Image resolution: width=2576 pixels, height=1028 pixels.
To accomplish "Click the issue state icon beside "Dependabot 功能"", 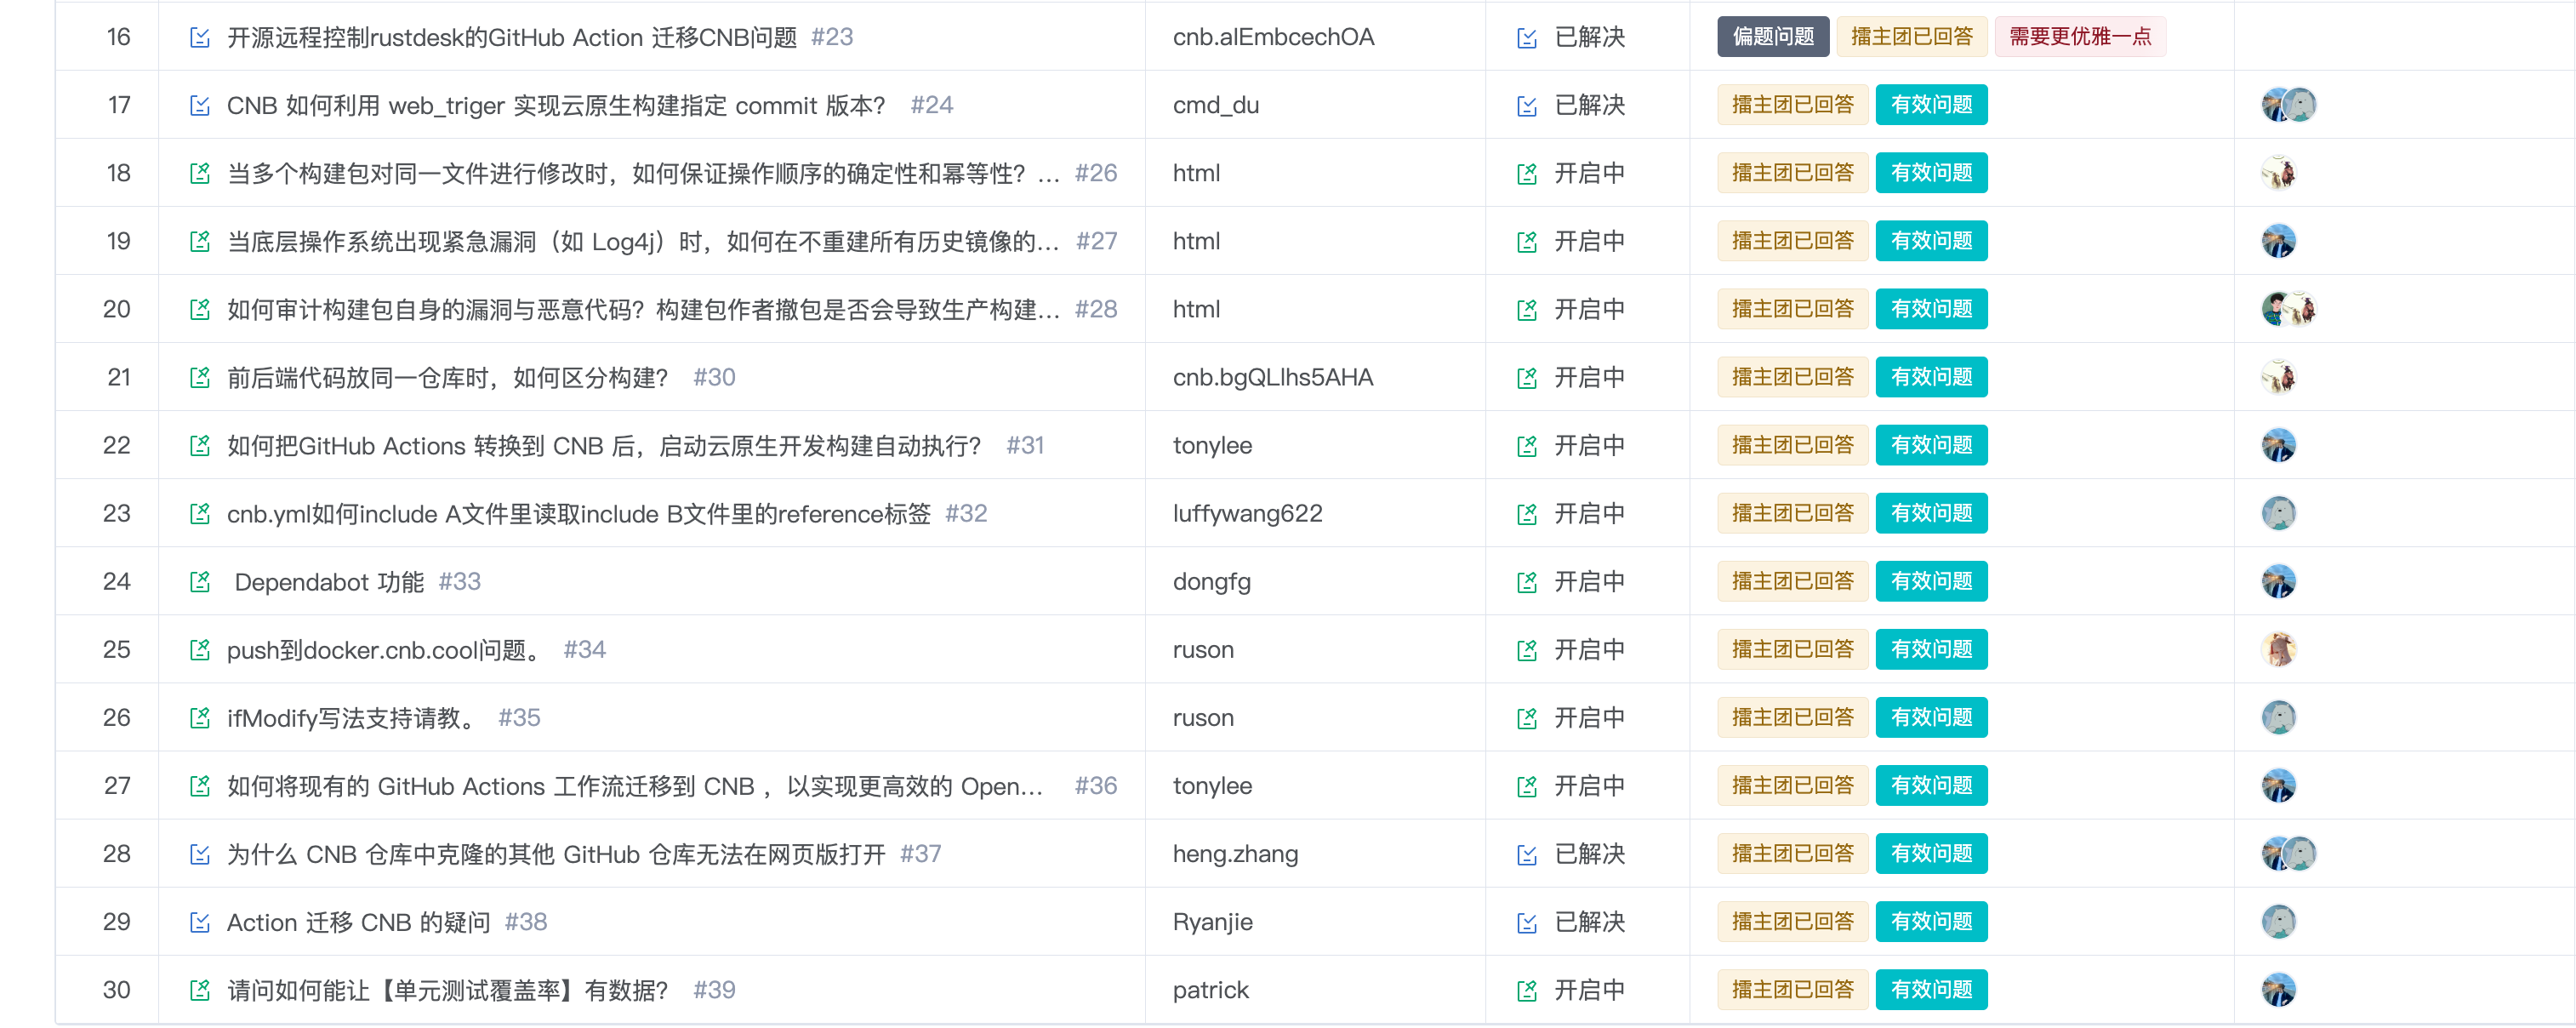I will pyautogui.click(x=201, y=581).
